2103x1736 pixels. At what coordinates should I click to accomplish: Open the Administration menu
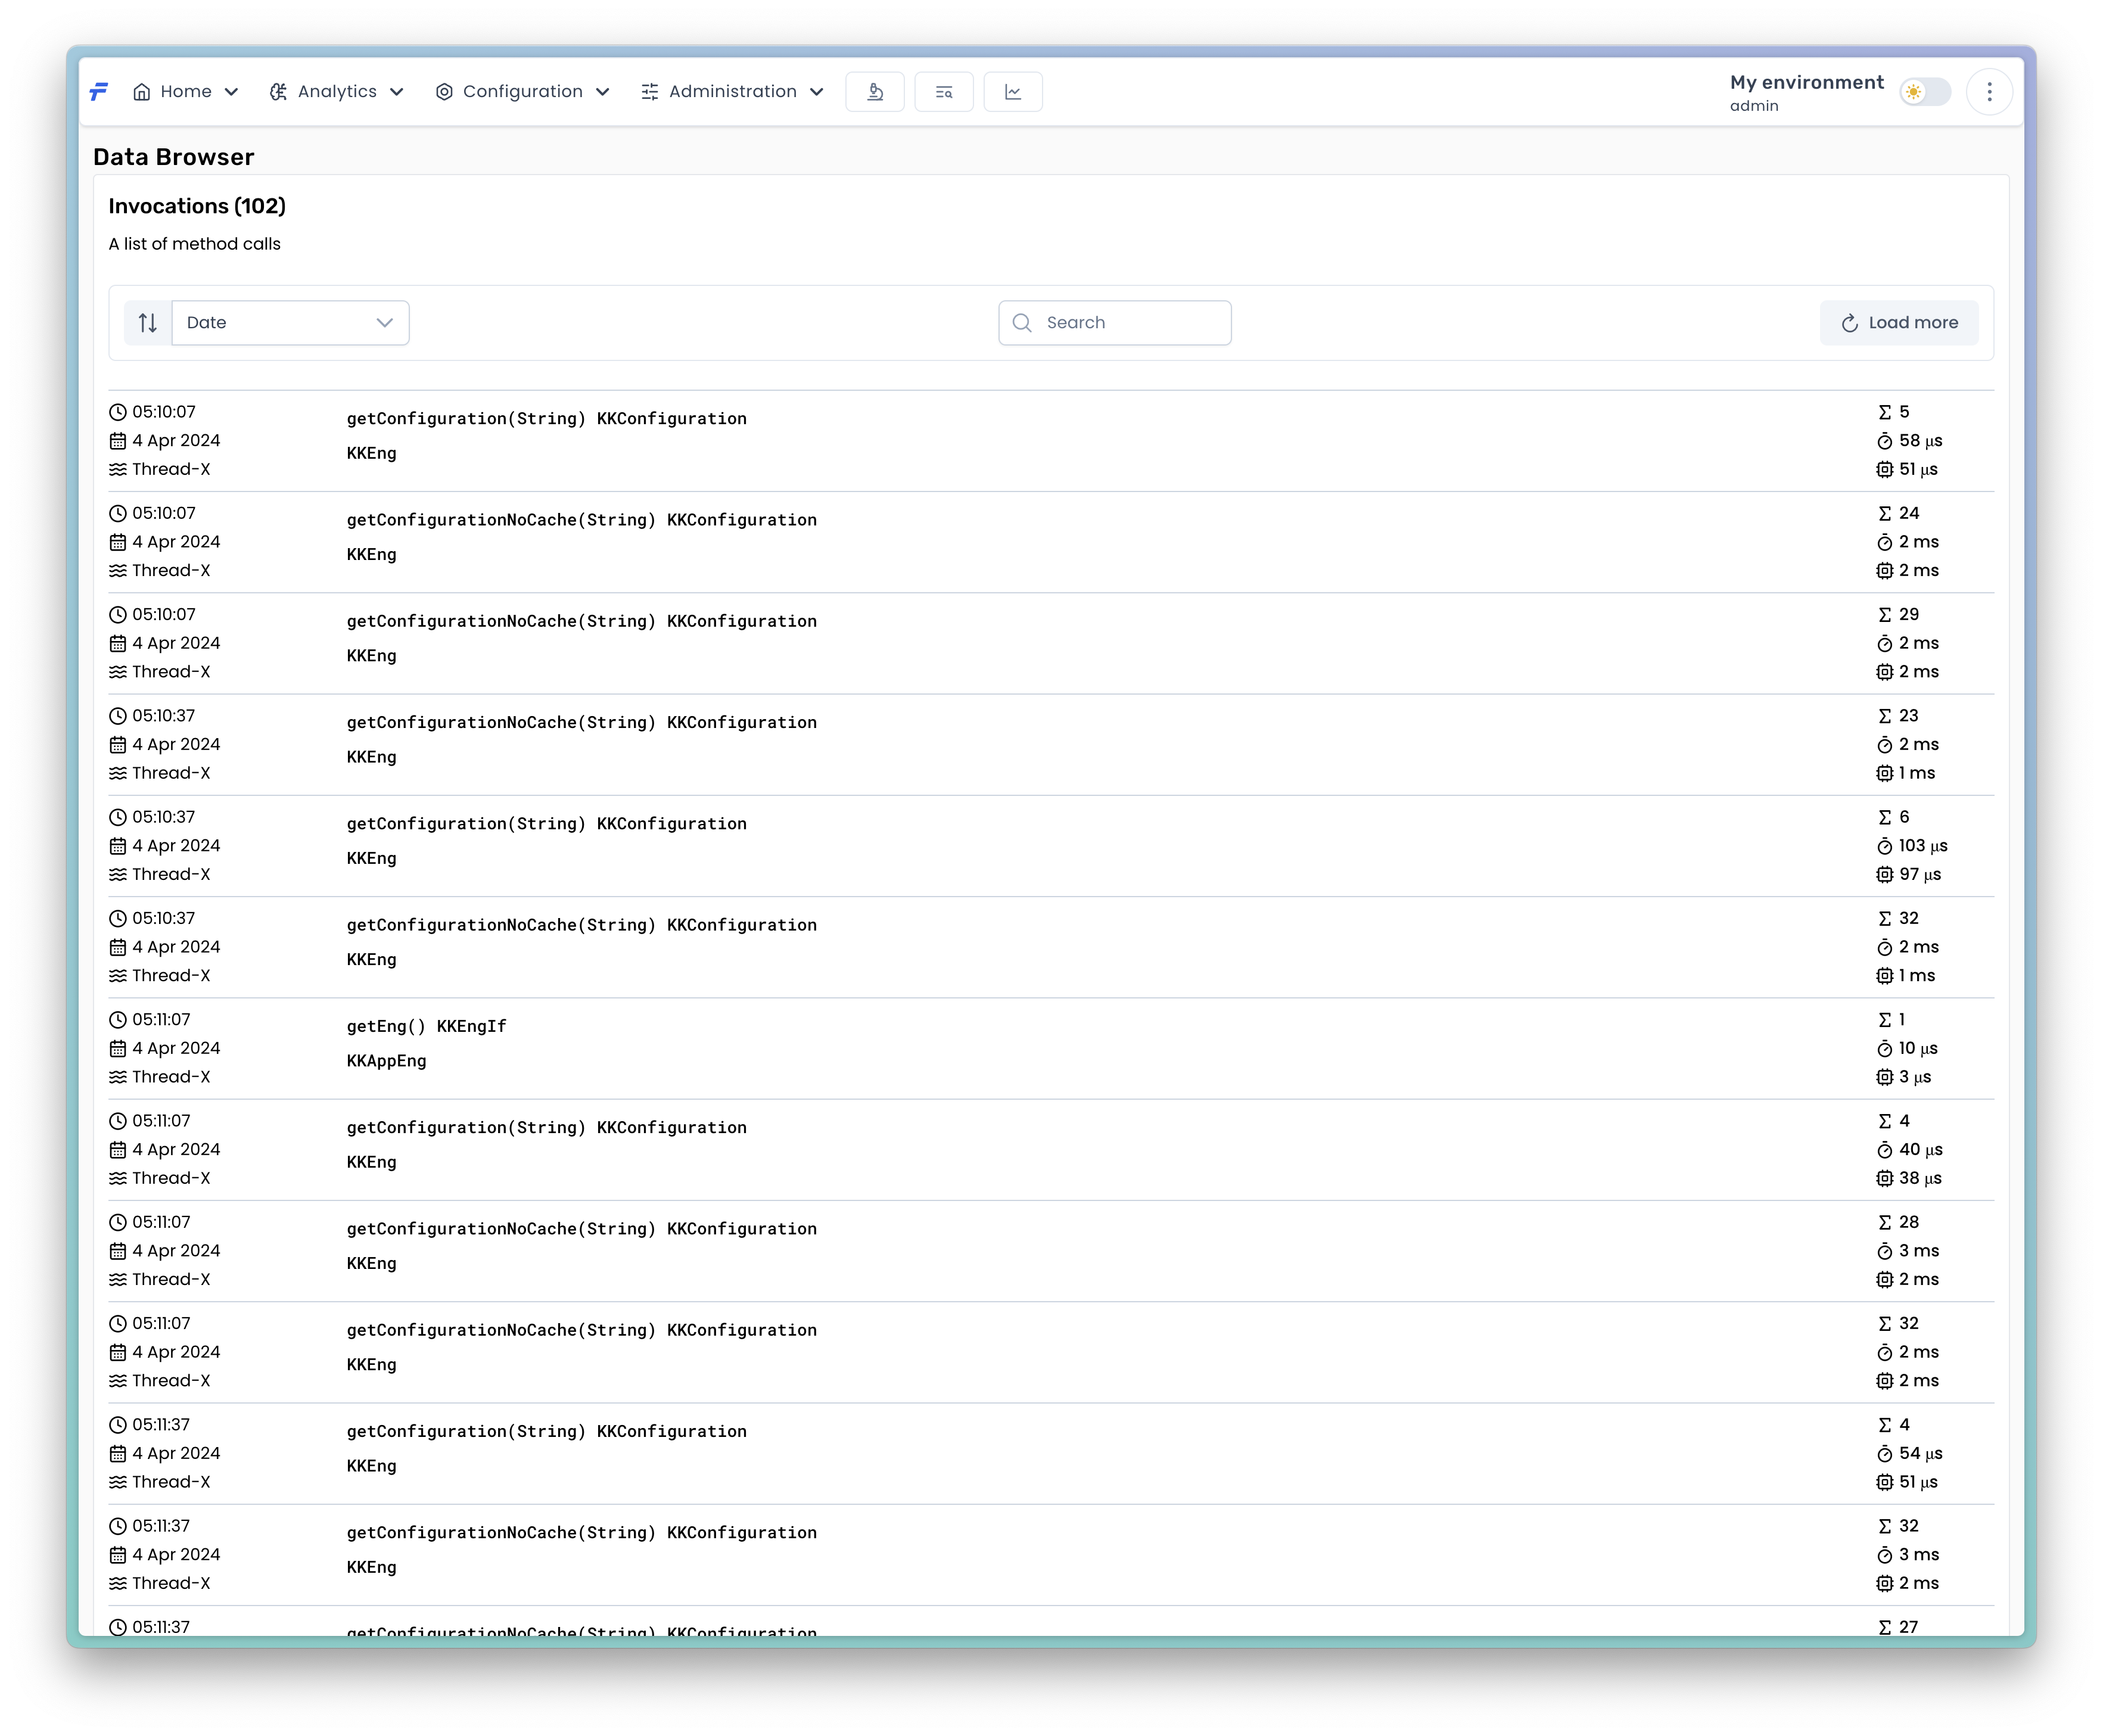732,92
